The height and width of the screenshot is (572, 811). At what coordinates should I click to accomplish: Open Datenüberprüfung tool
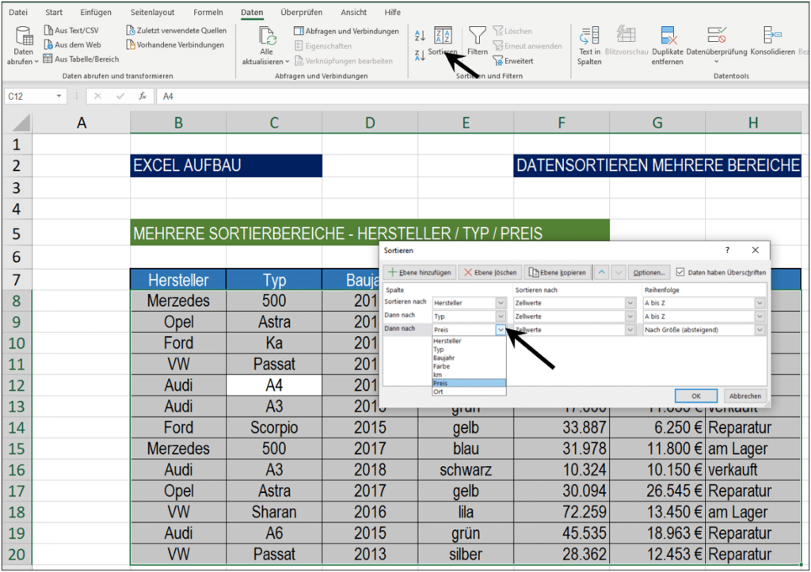pyautogui.click(x=717, y=45)
